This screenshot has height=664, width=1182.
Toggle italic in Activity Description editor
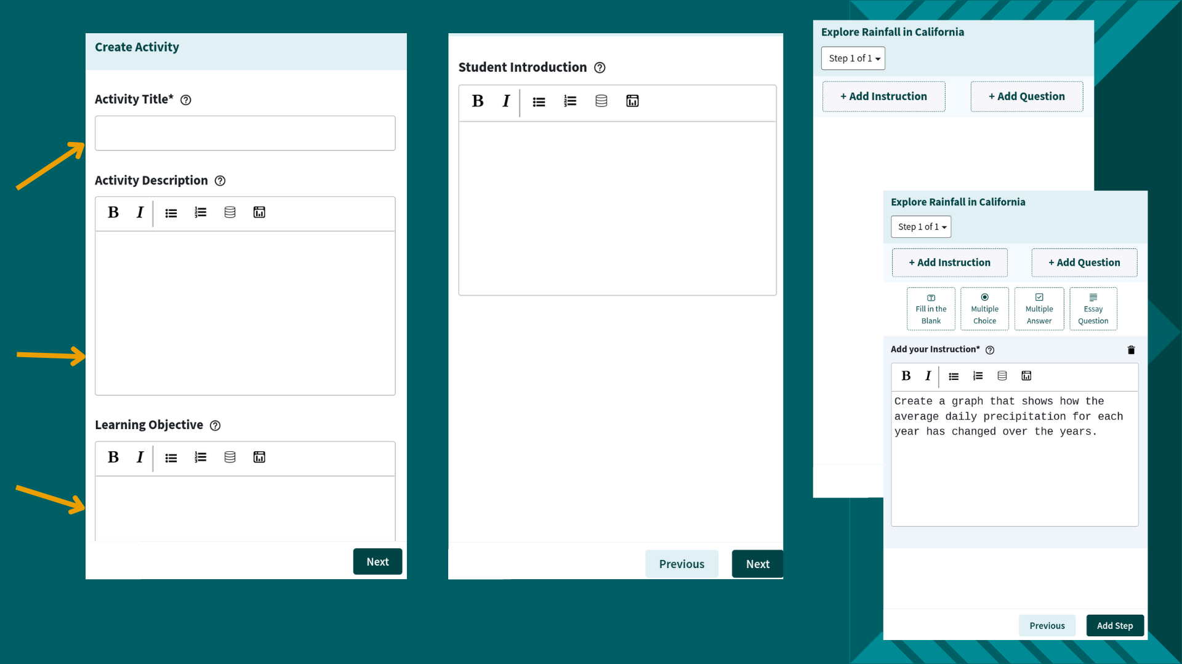(140, 213)
